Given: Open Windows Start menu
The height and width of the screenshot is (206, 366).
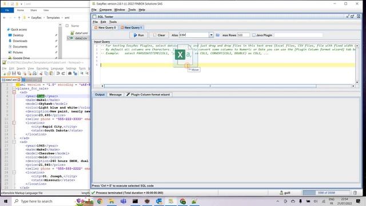Looking at the screenshot, I should pyautogui.click(x=5, y=201).
